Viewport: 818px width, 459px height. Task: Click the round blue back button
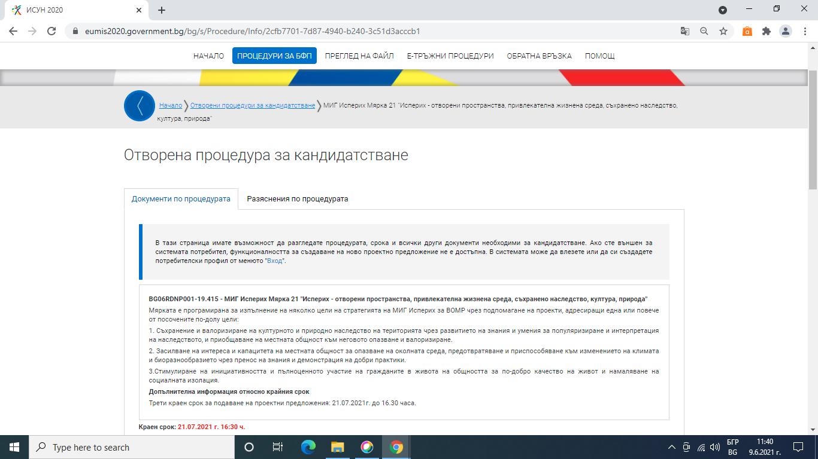point(140,106)
